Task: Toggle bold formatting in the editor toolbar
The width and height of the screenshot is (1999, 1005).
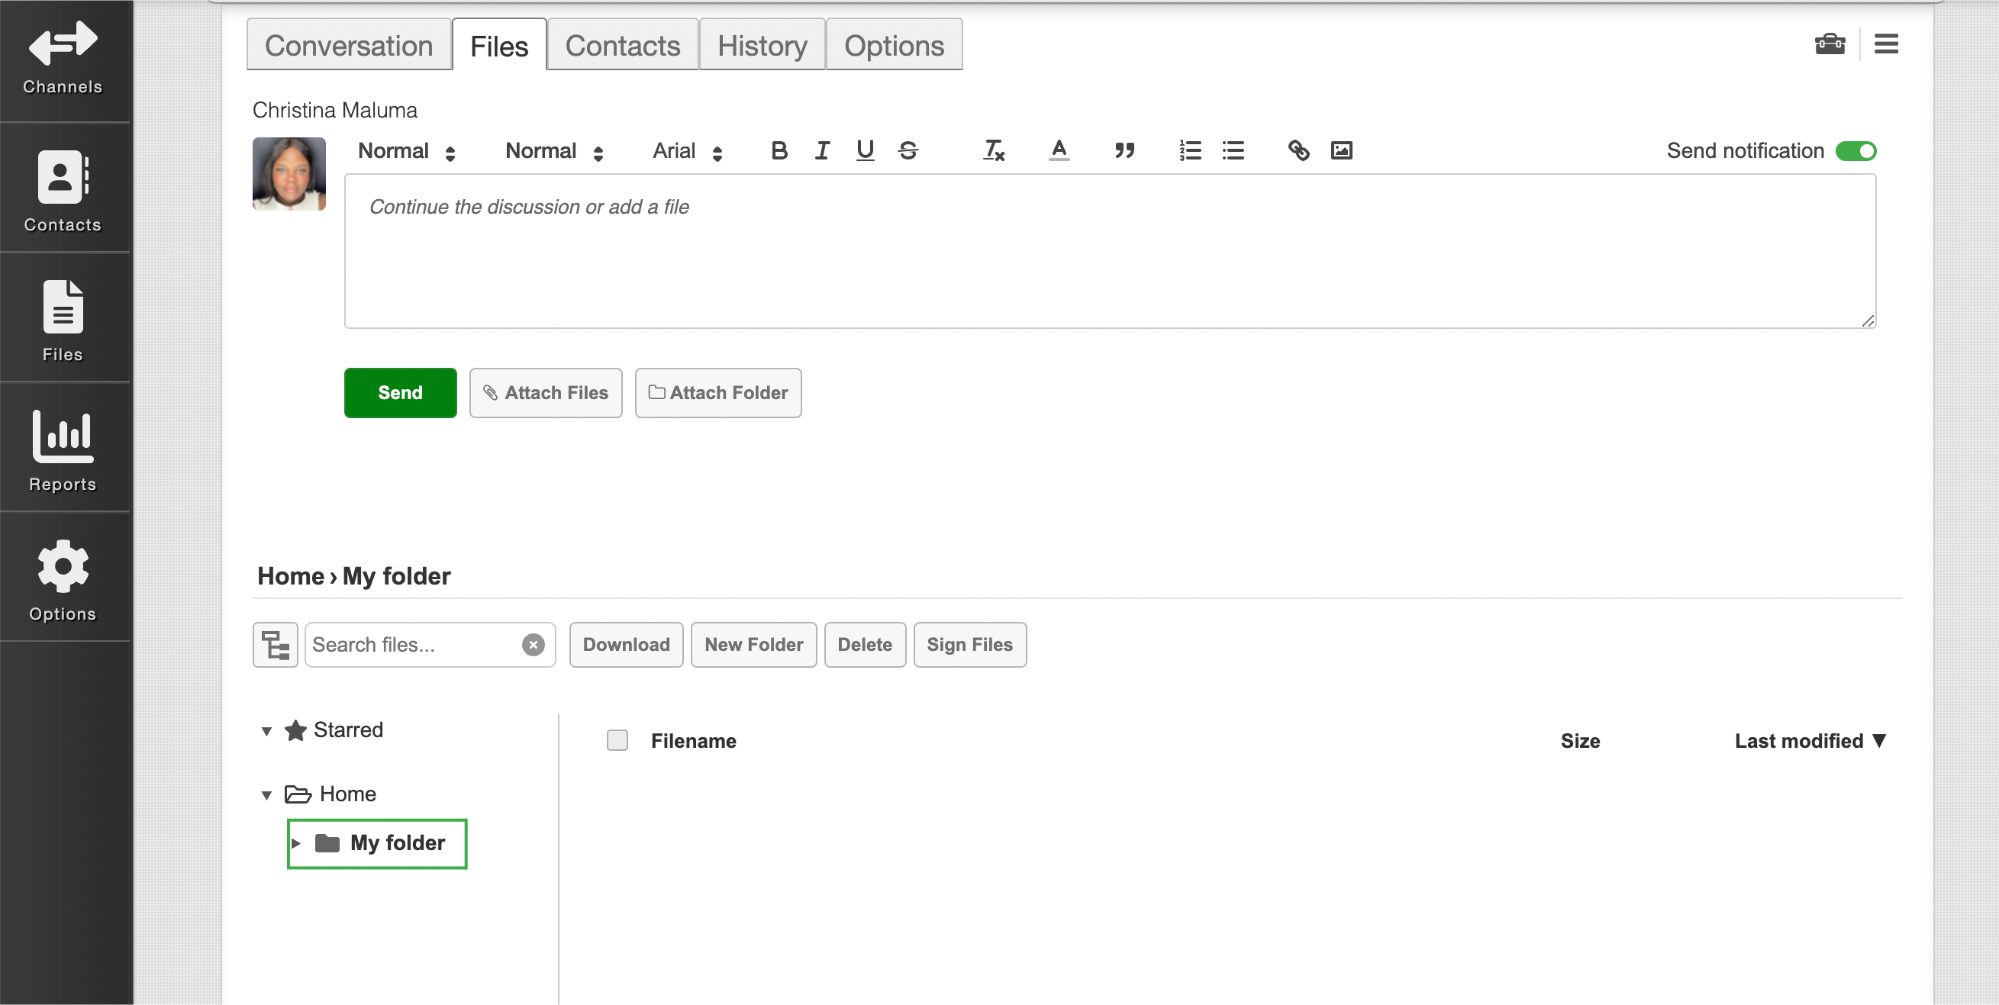Action: (779, 150)
